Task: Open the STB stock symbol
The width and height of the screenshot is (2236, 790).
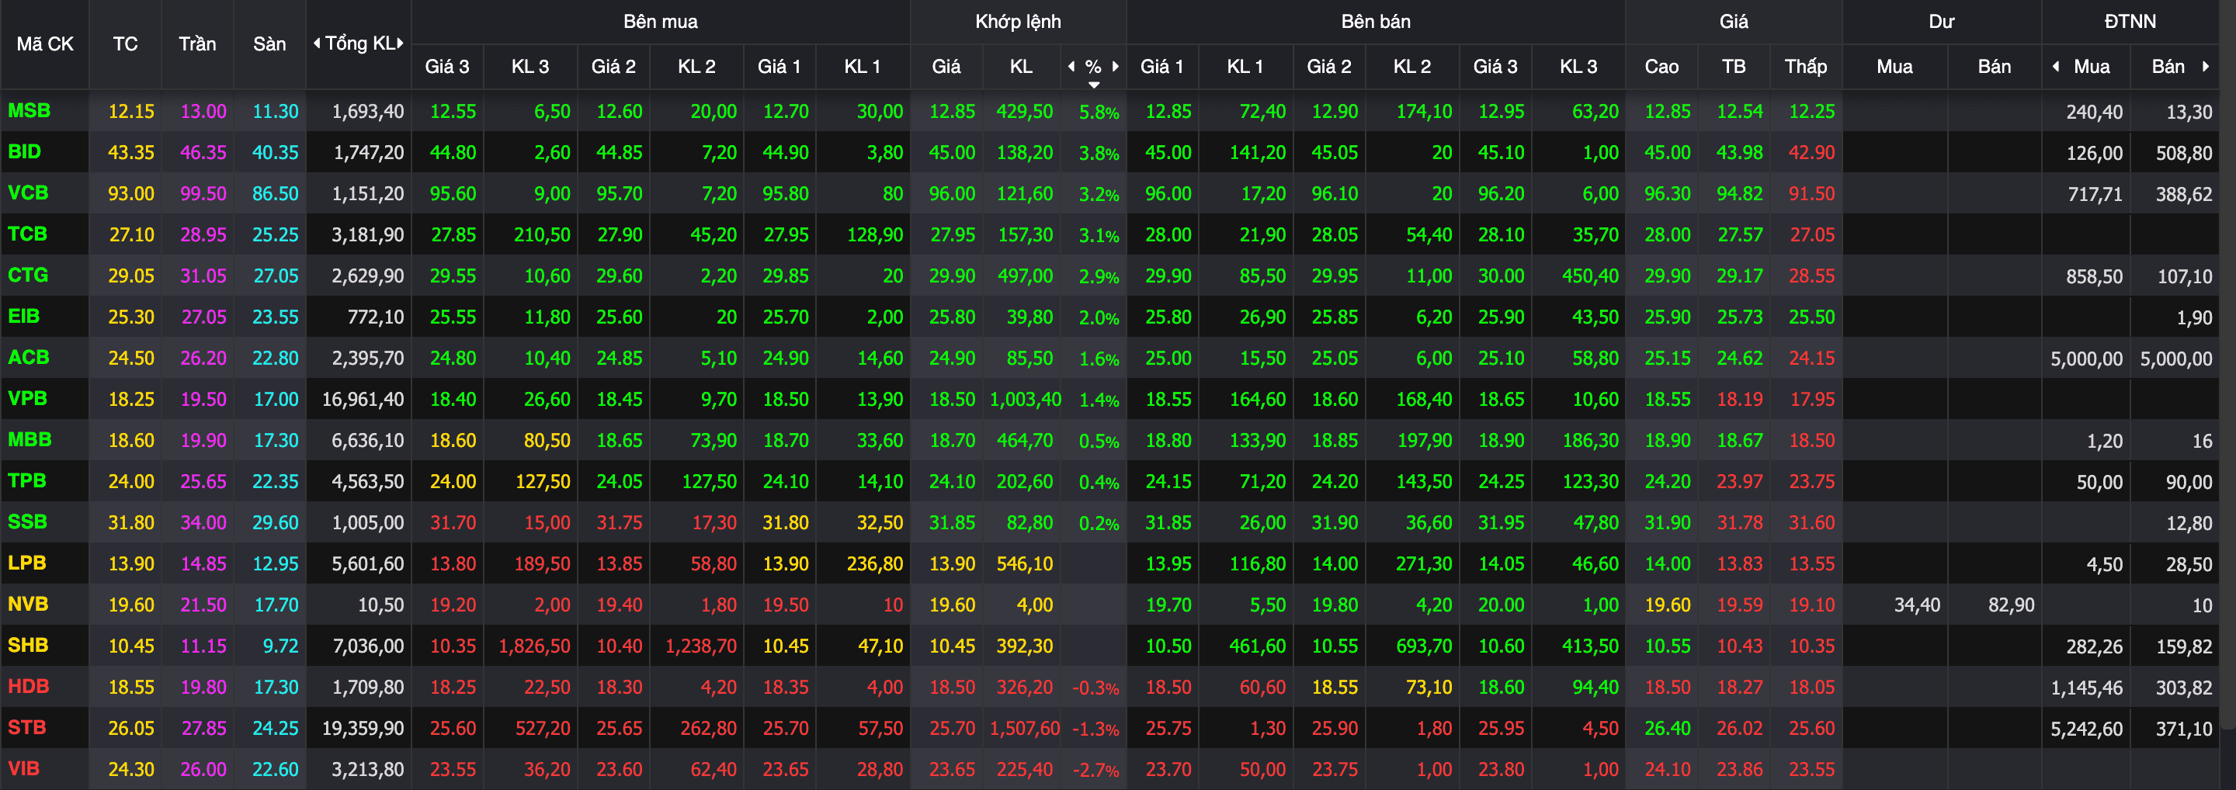Action: point(27,728)
